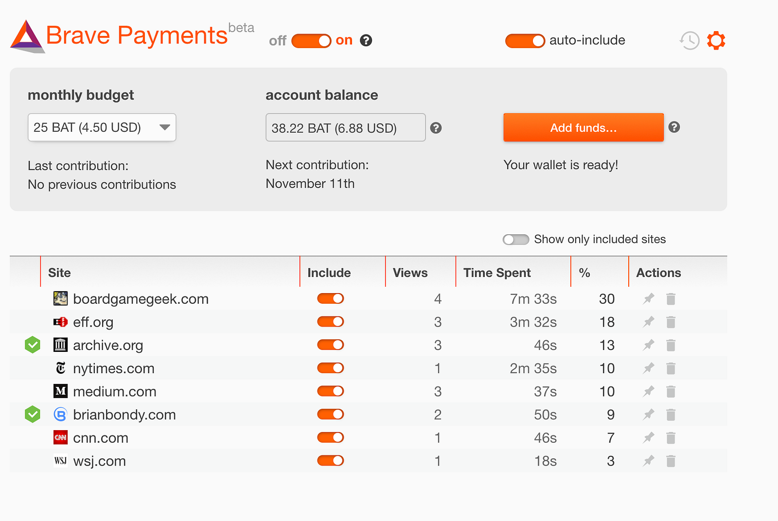Pin nytimes.com percentage
The width and height of the screenshot is (778, 521).
(x=649, y=368)
